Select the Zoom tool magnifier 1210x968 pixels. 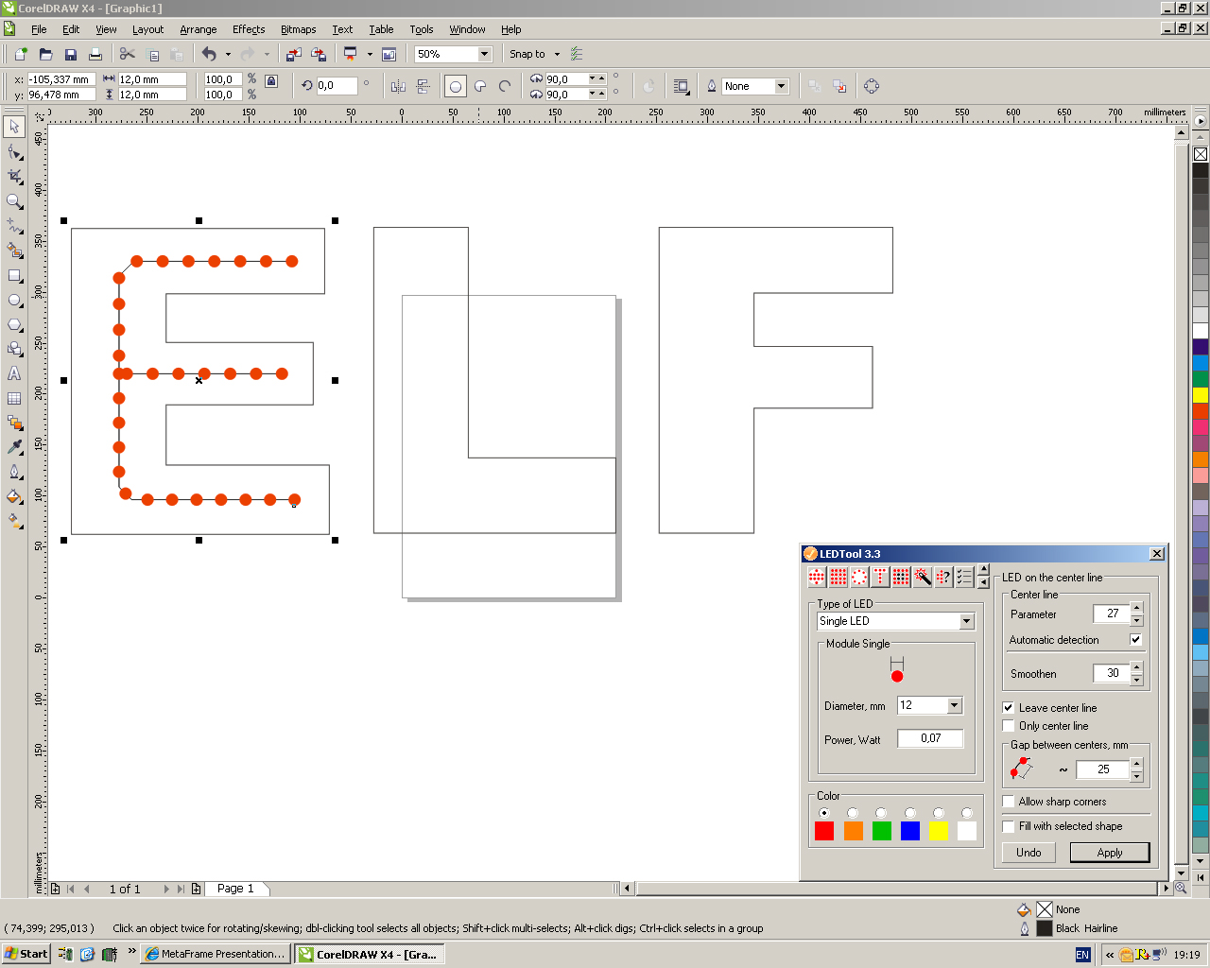point(14,201)
